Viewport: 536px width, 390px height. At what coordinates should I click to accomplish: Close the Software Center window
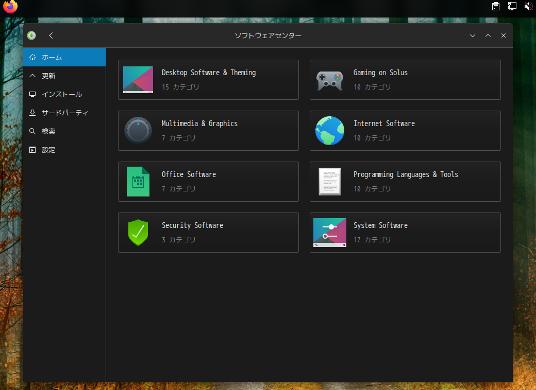(x=504, y=36)
